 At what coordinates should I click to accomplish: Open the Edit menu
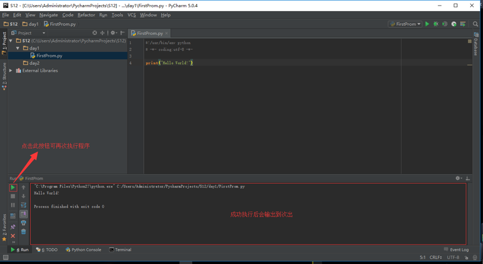(x=17, y=15)
